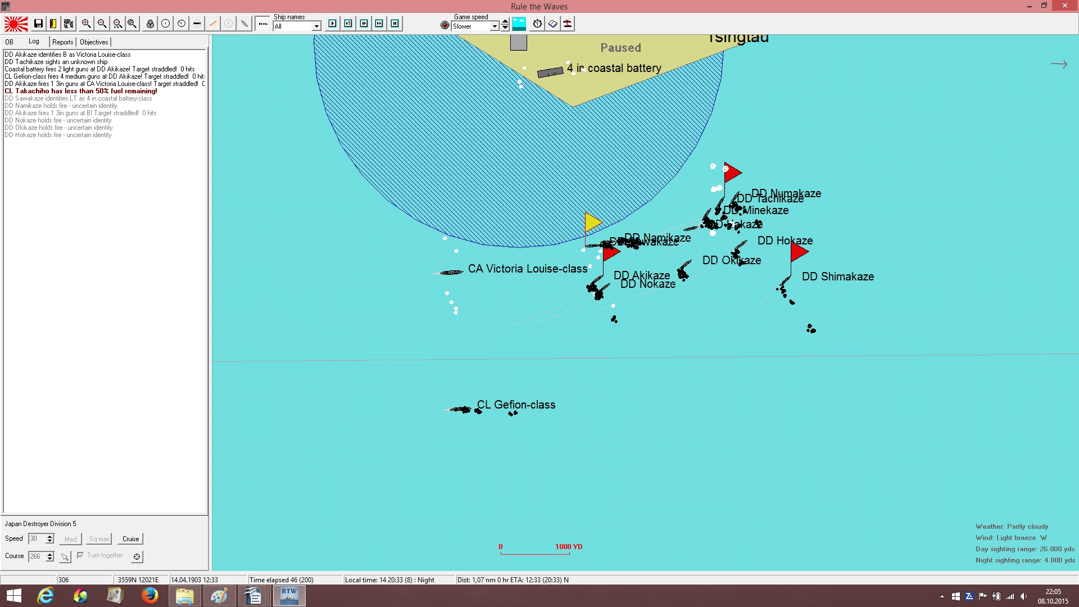Click the pause button in toolbar
1079x607 pixels.
click(x=395, y=24)
